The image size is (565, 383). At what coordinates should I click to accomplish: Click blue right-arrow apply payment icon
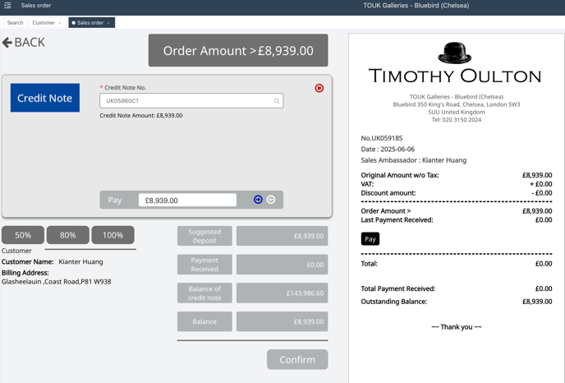258,200
